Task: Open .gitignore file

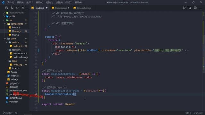Action: pyautogui.click(x=14, y=83)
